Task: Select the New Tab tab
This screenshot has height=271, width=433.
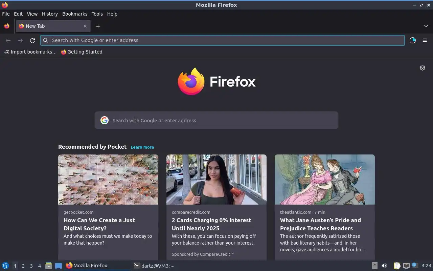Action: (53, 26)
